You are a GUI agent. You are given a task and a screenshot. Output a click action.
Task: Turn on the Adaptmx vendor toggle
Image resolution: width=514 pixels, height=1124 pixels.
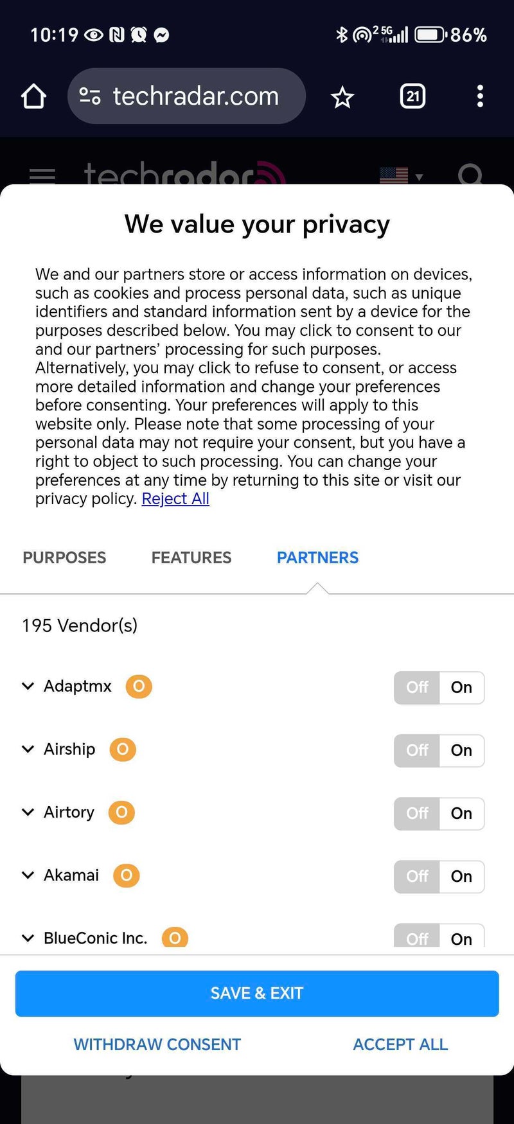(461, 687)
